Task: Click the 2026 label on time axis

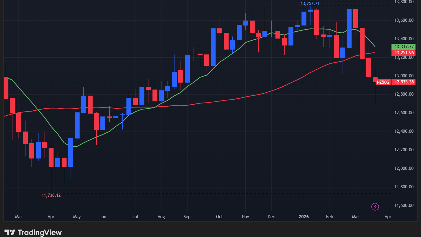Action: 304,217
